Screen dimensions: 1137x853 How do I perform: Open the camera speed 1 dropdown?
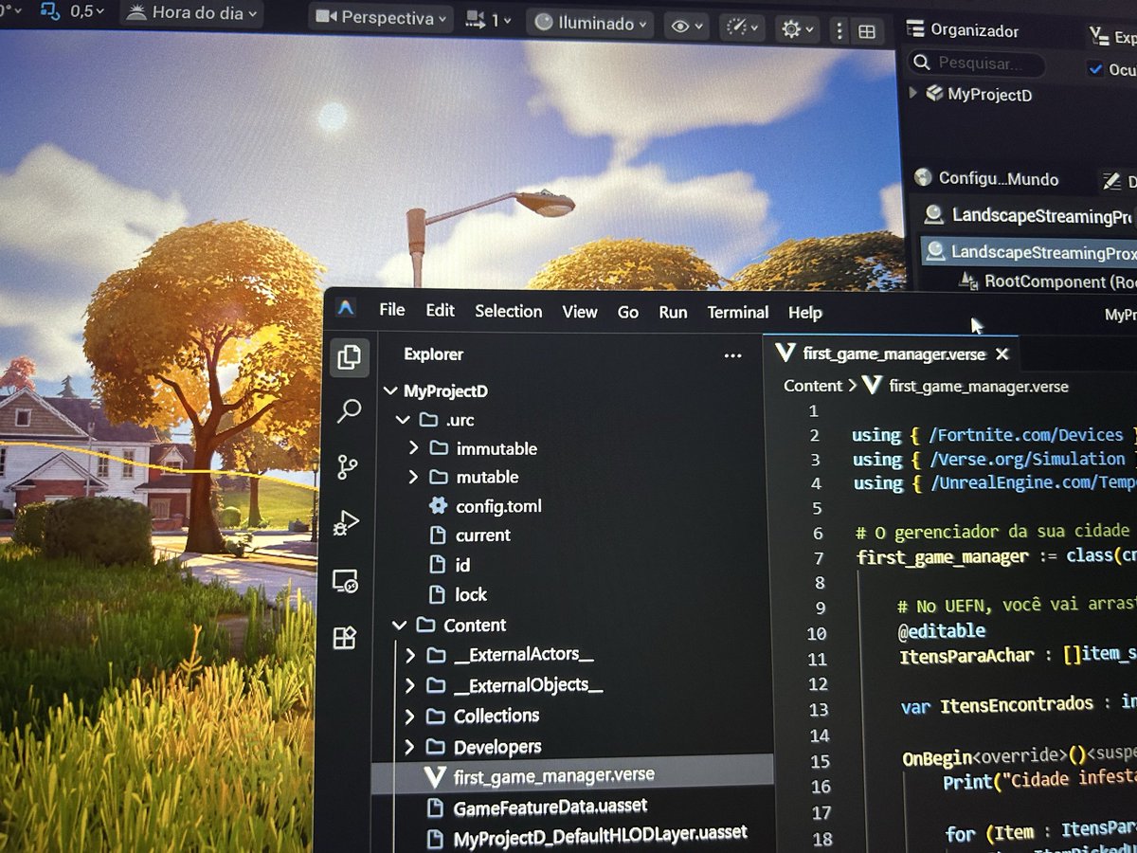488,20
